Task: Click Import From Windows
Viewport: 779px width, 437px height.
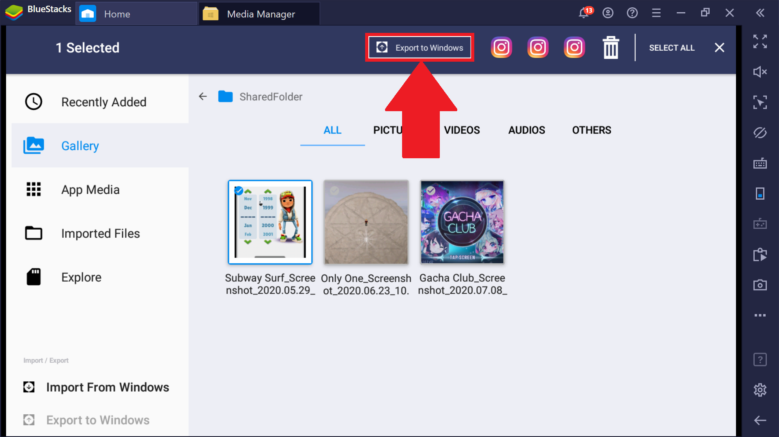Action: [x=96, y=387]
